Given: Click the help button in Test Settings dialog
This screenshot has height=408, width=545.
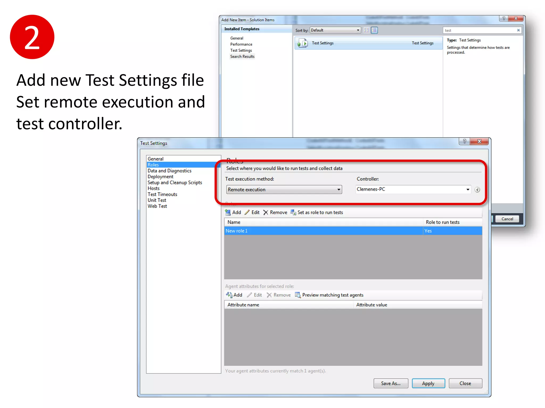Looking at the screenshot, I should coord(464,141).
